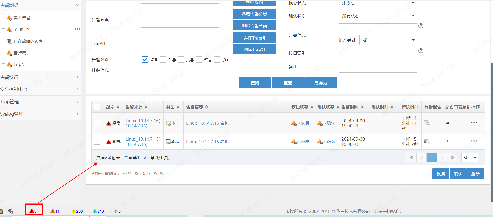Open analysis report icon for Linux_10.14.7.15 row

point(427,141)
